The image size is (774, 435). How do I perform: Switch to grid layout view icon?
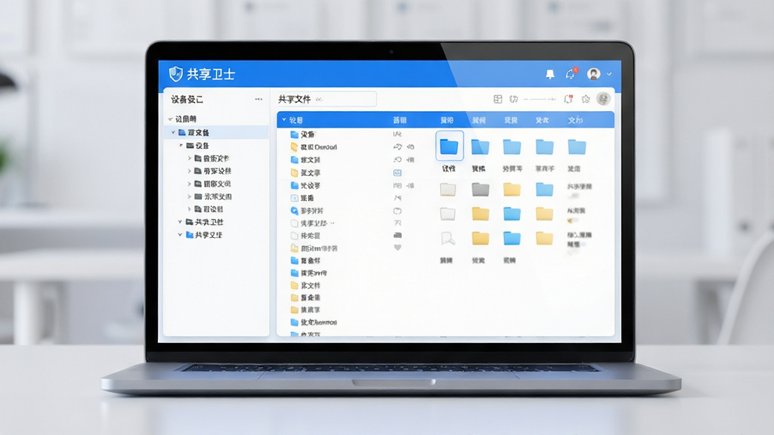[x=497, y=99]
